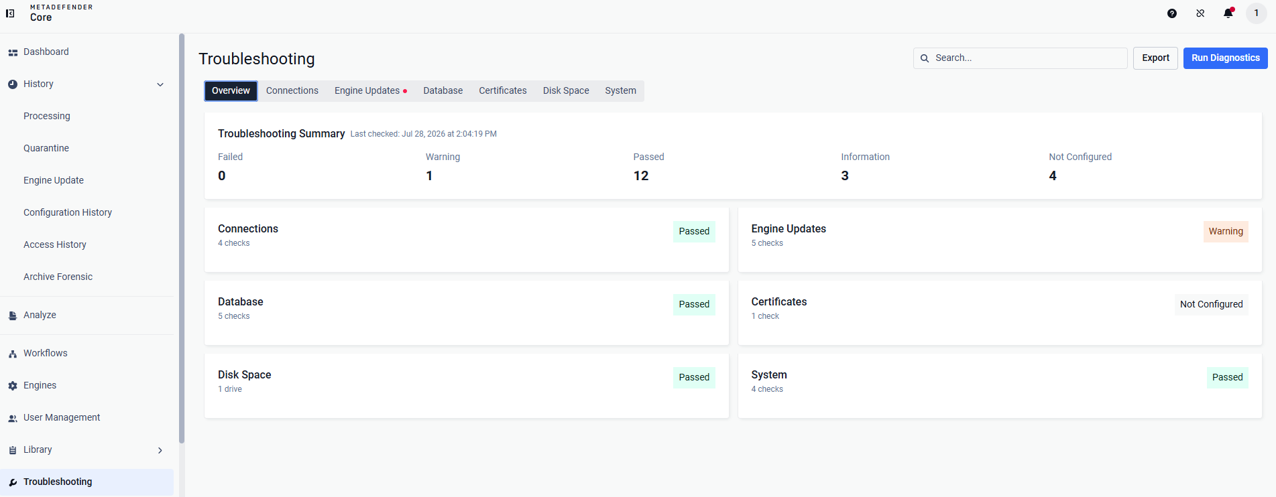Viewport: 1276px width, 497px height.
Task: Click the Warning count 1
Action: click(x=429, y=176)
